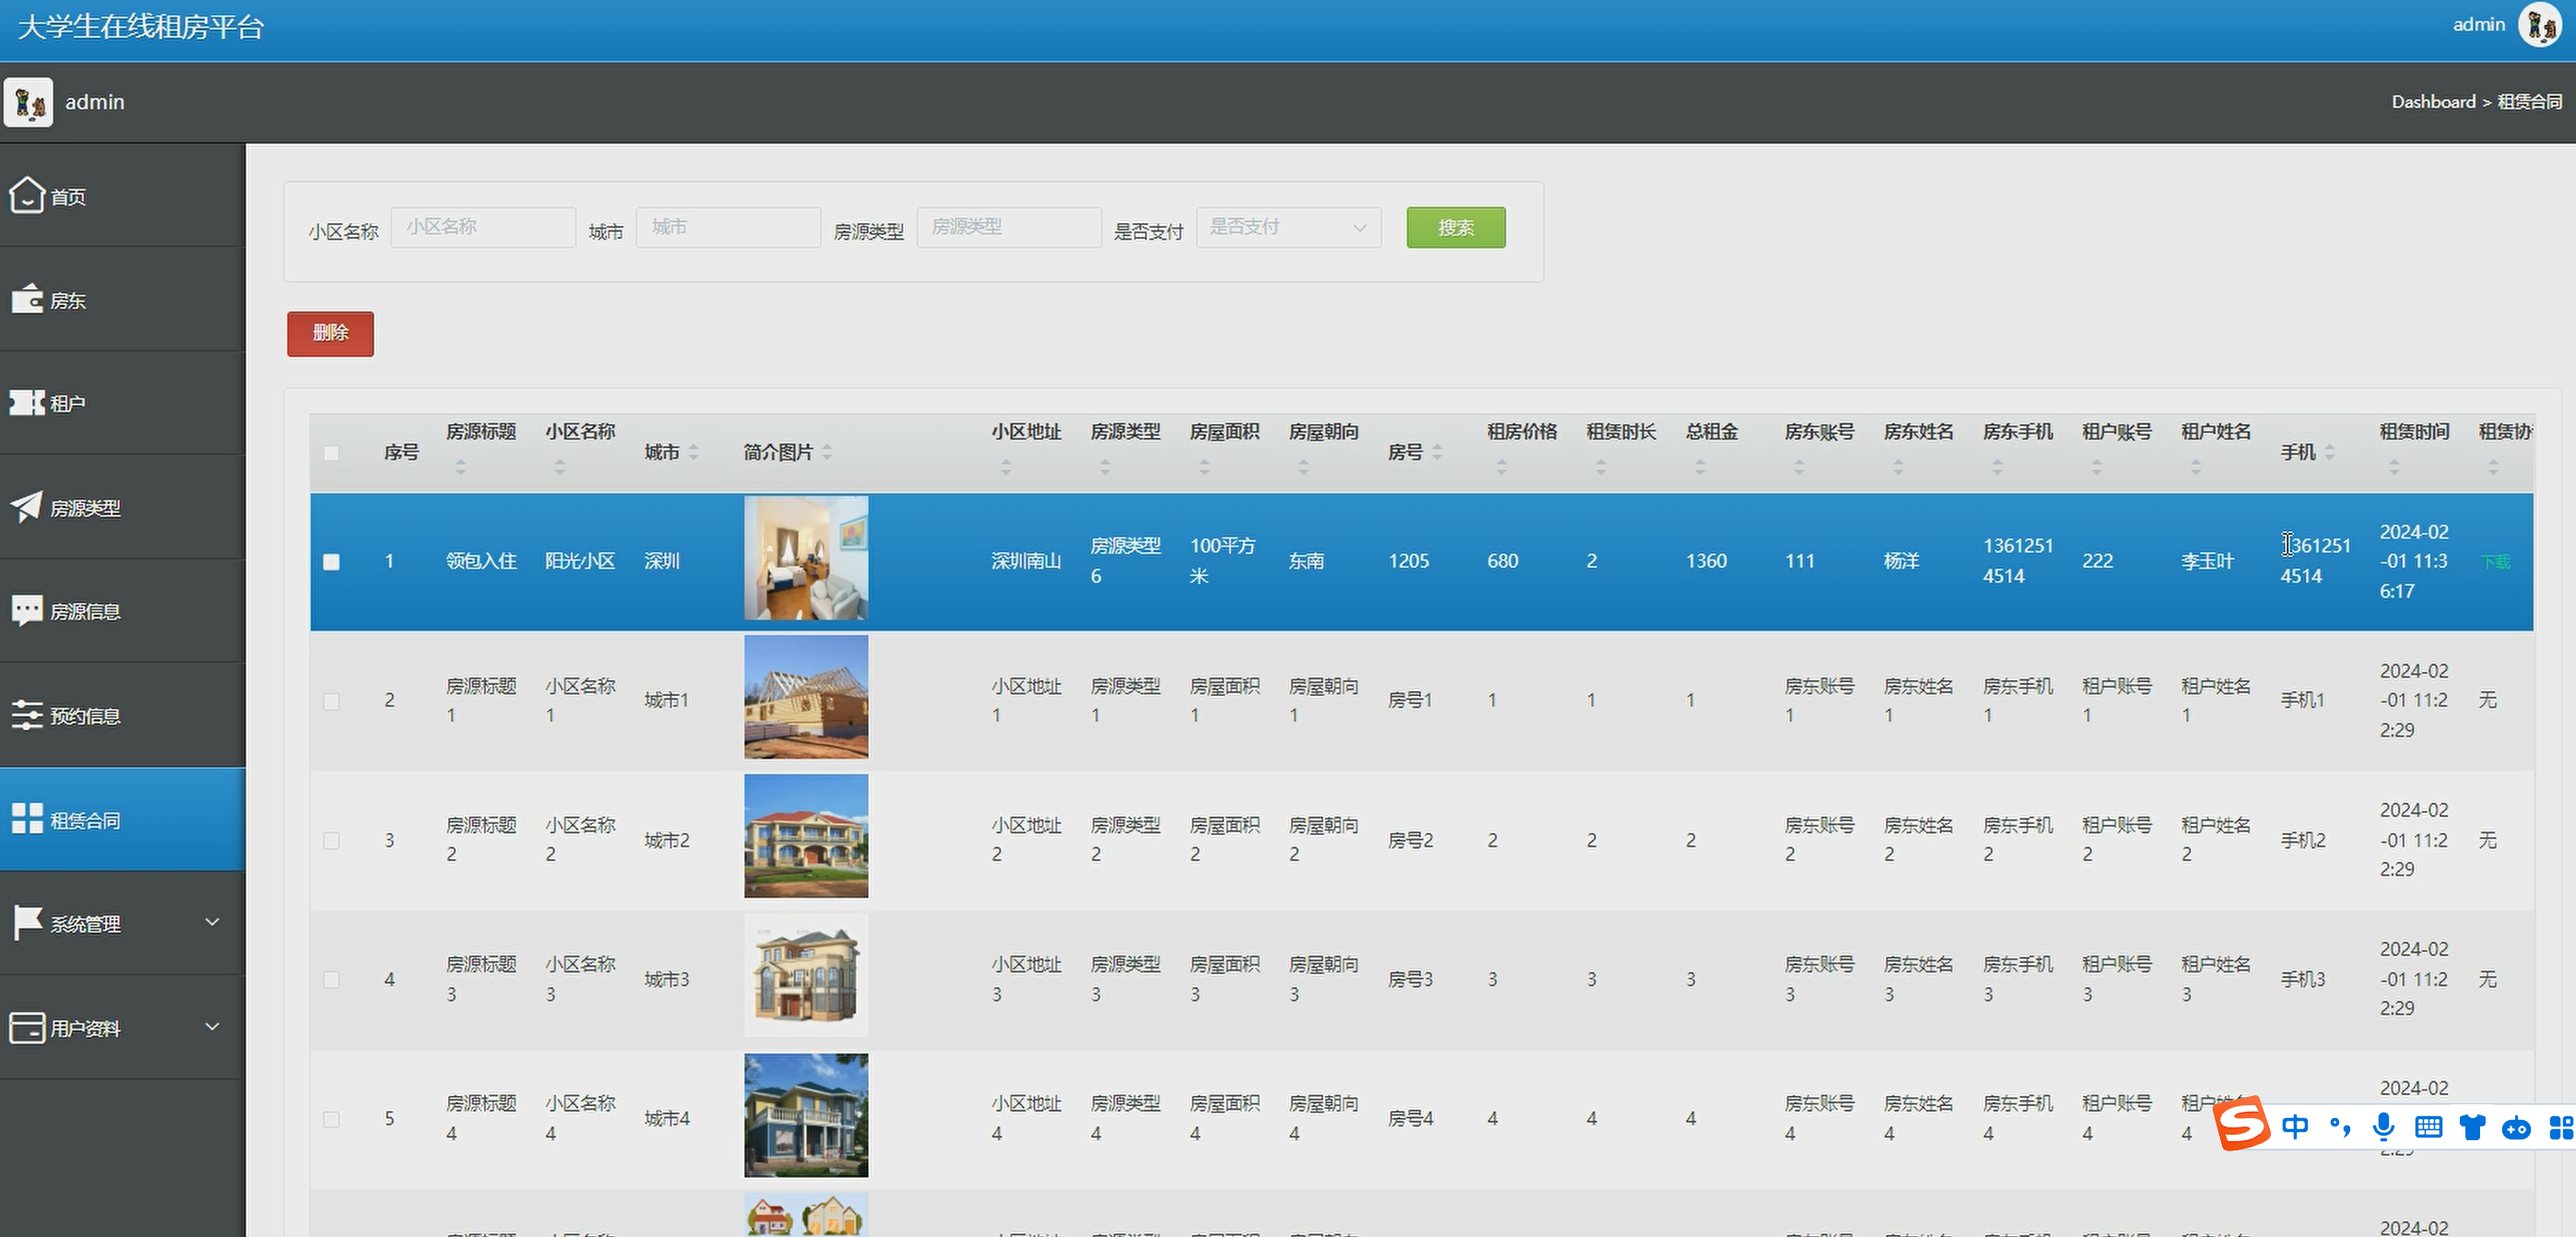Toggle the select-all checkbox in table header
Image resolution: width=2576 pixels, height=1237 pixels.
click(x=331, y=453)
